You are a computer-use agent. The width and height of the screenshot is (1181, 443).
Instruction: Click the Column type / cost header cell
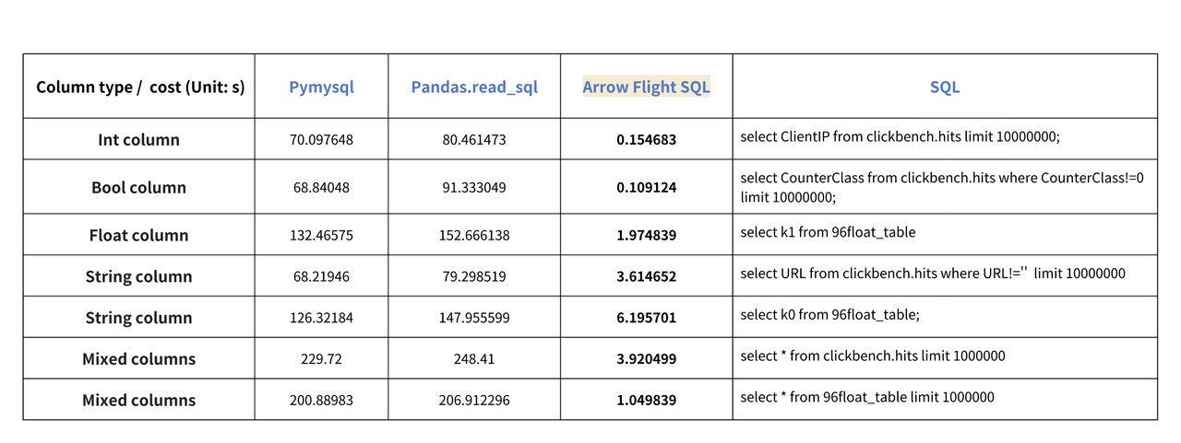[x=140, y=87]
